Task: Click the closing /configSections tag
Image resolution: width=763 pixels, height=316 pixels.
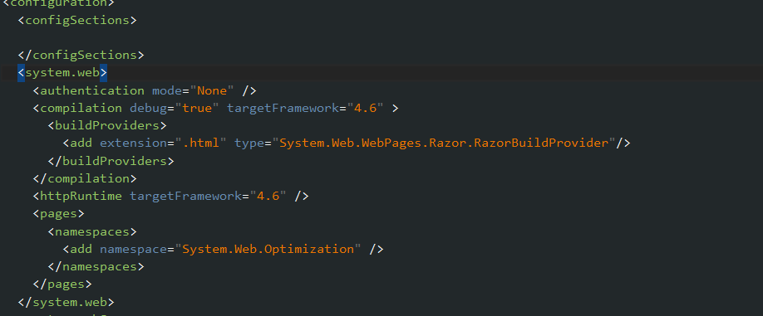Action: point(81,56)
